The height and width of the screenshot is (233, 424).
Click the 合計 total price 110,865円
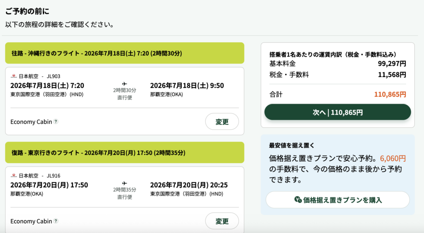[390, 94]
